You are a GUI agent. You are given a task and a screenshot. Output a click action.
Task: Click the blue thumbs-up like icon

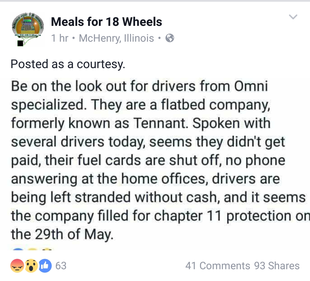45,266
